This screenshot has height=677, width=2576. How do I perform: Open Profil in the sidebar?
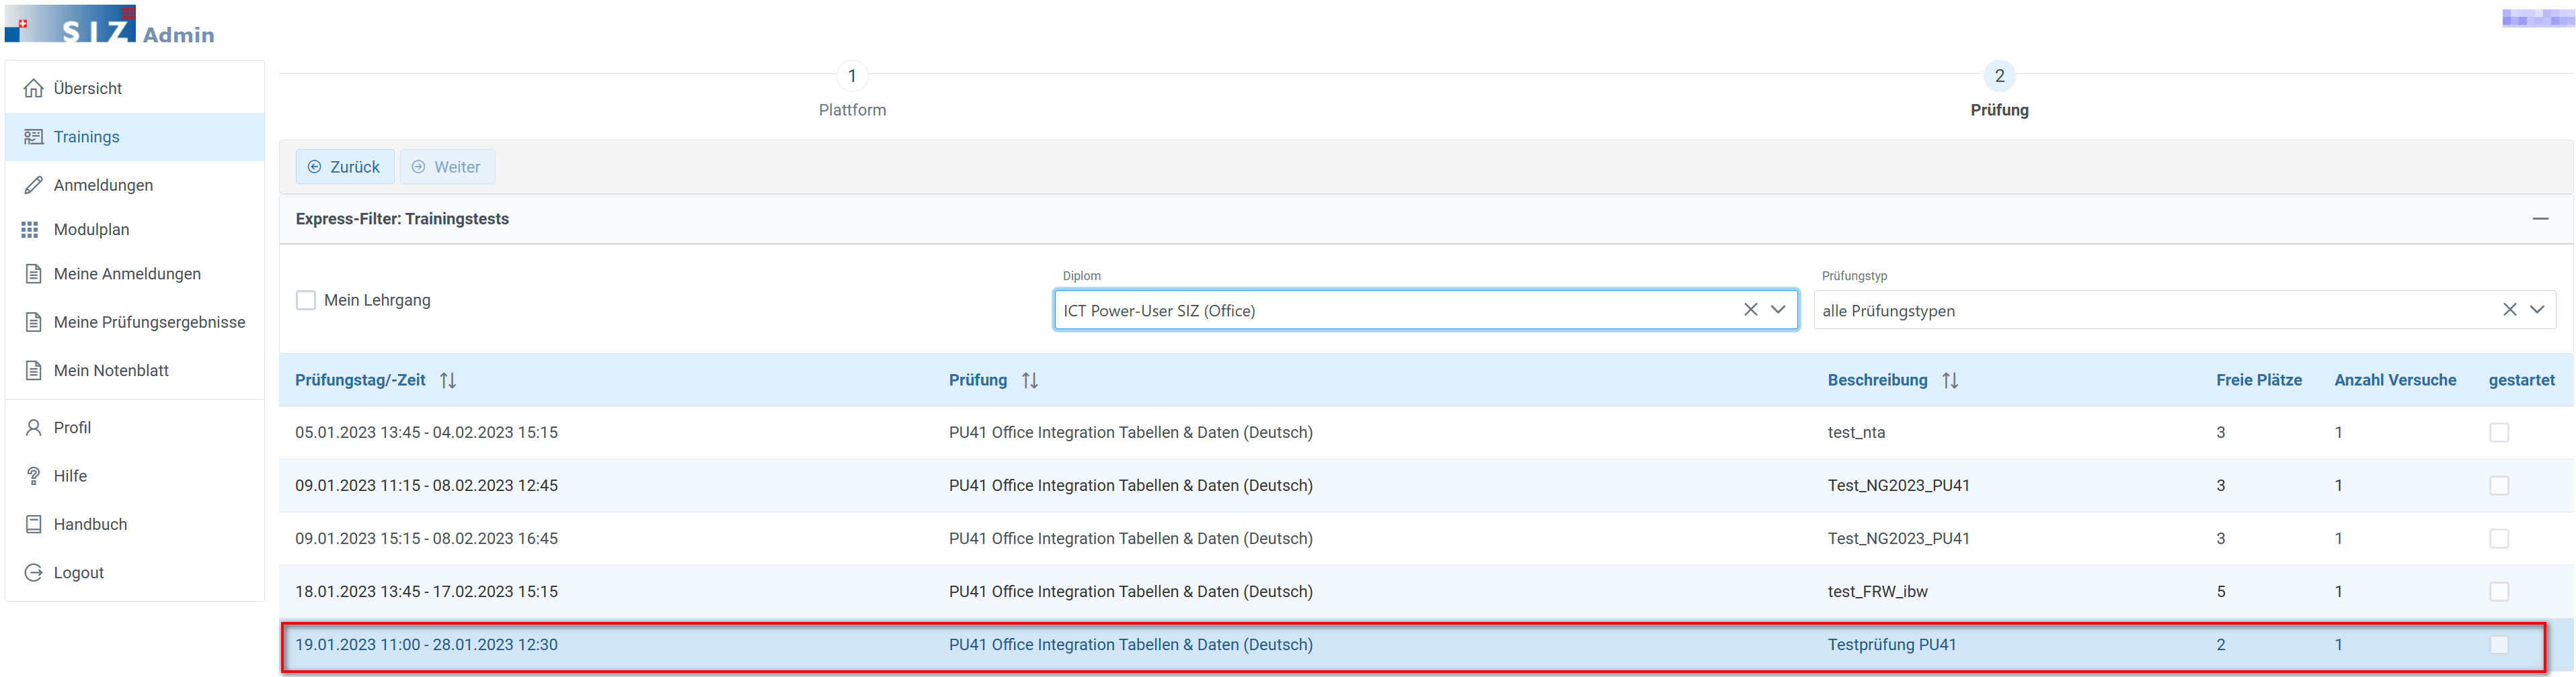click(135, 427)
